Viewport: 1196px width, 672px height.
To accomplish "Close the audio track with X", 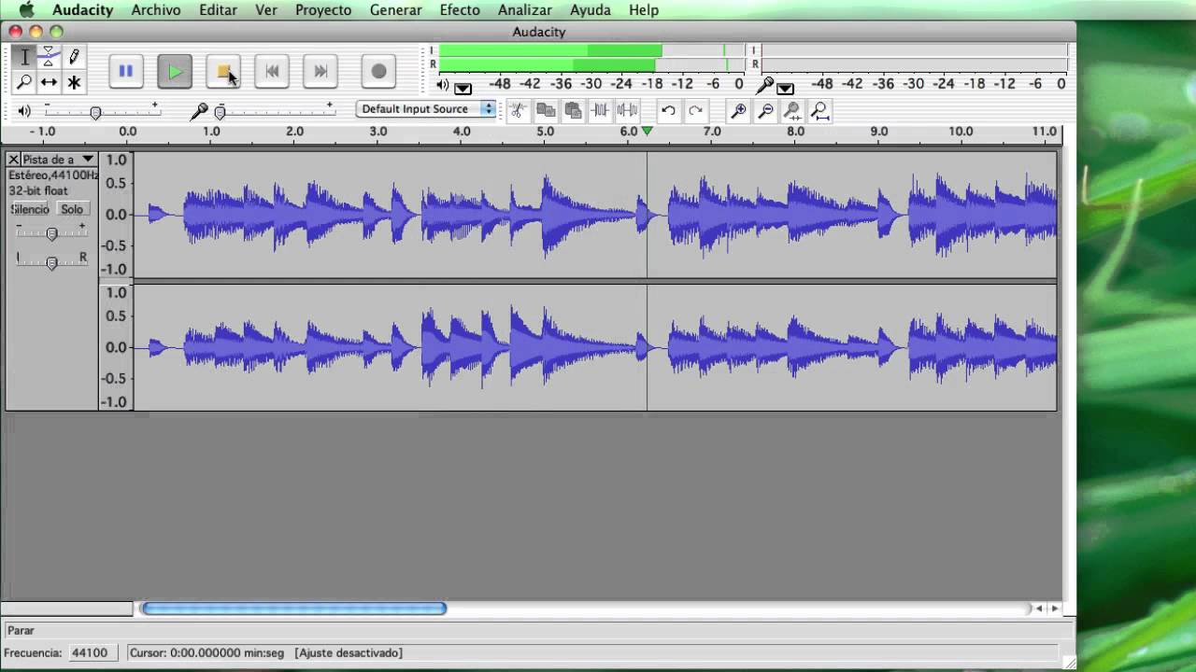I will [14, 160].
